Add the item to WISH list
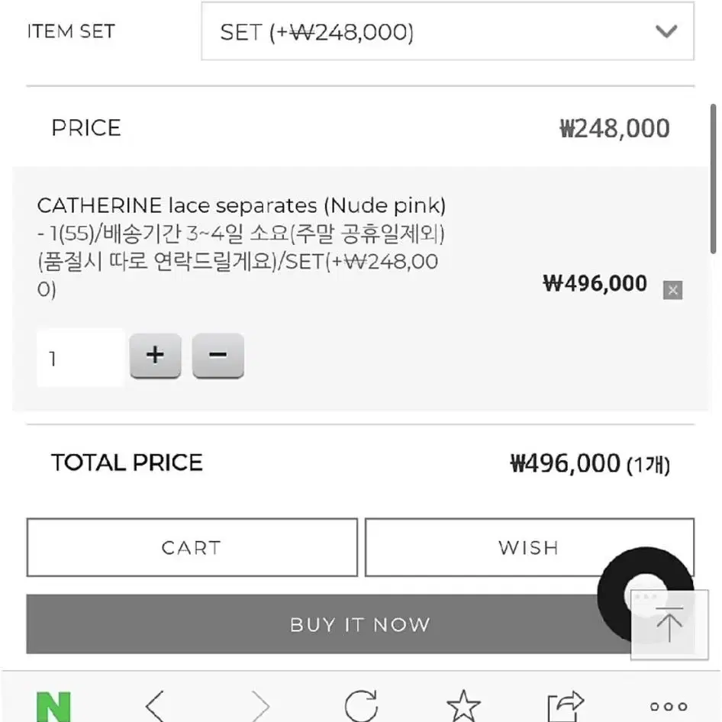 529,547
